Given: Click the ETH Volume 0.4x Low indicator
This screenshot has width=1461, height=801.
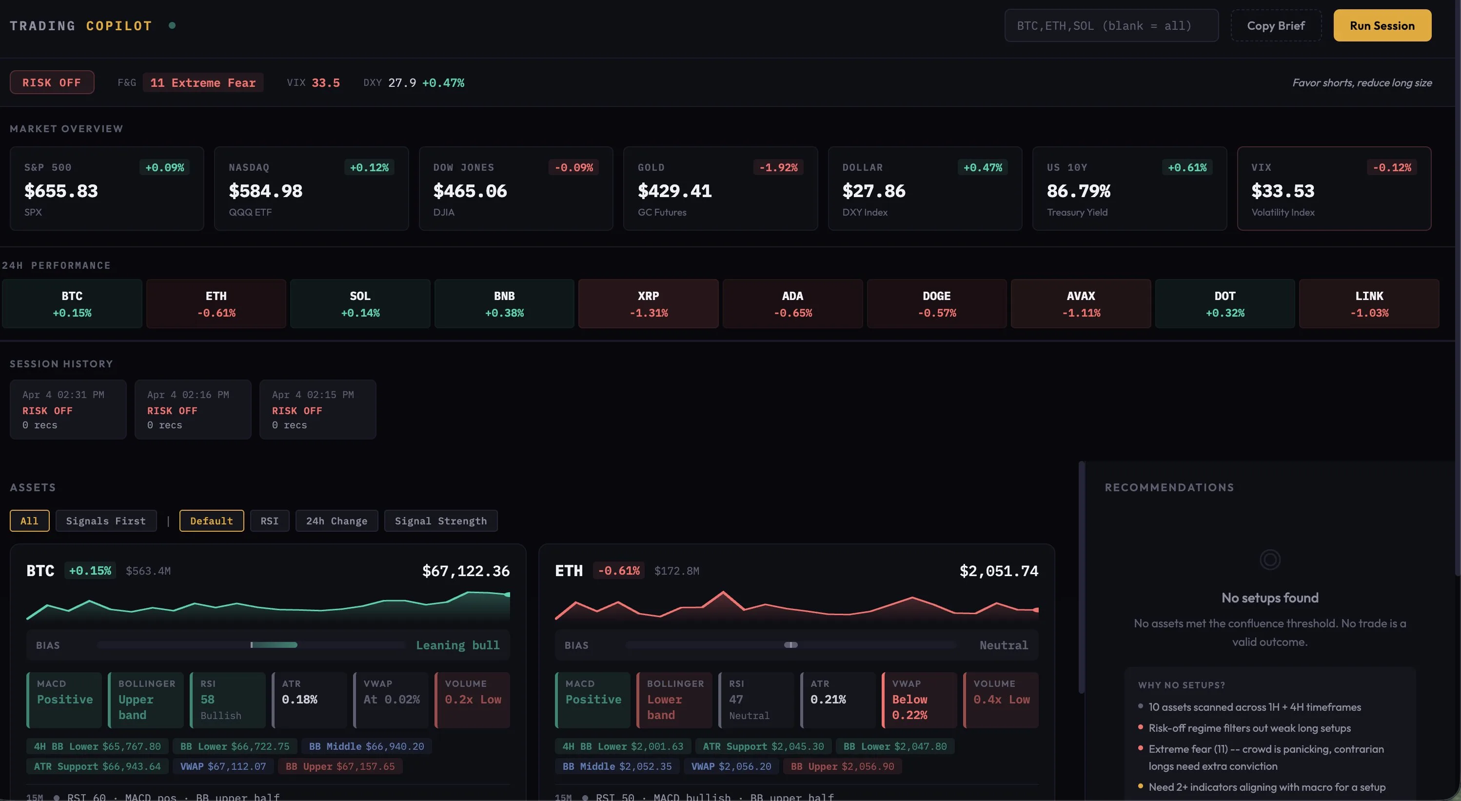Looking at the screenshot, I should [1001, 700].
